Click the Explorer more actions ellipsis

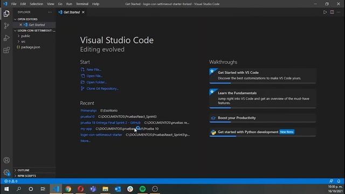tap(50, 12)
